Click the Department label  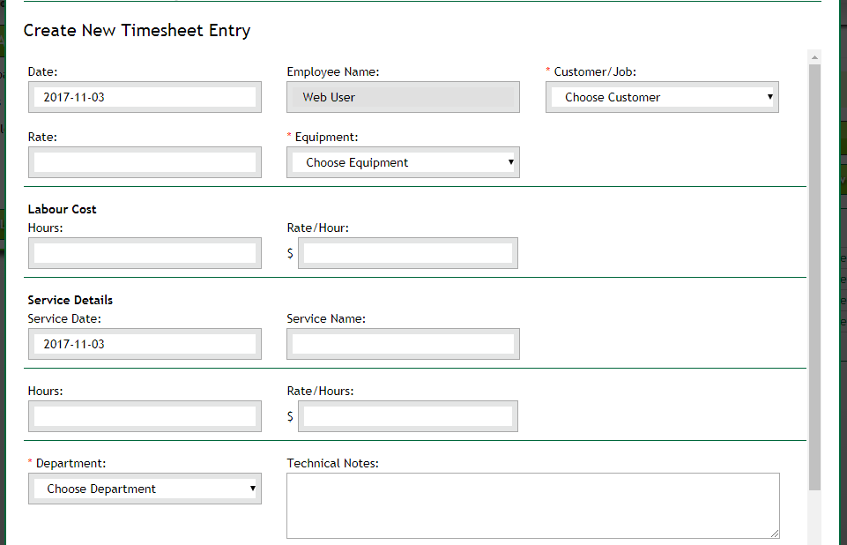[x=71, y=463]
